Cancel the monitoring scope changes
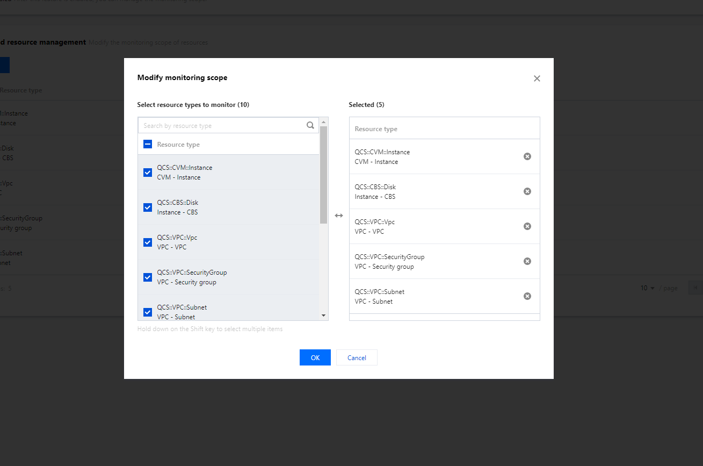 (357, 357)
